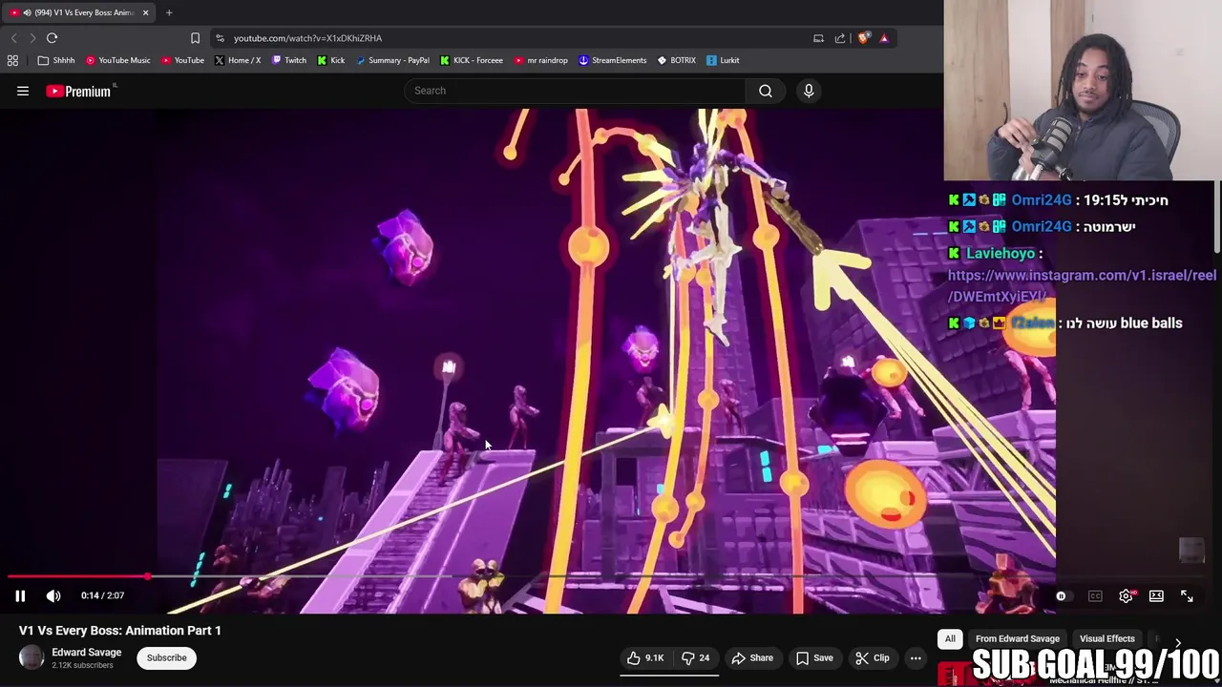Go to YouTube Premium home logo
The image size is (1222, 687).
click(79, 91)
